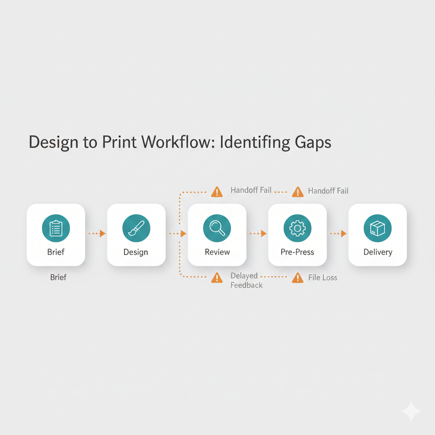
Task: Click warning triangle beside File Loss
Action: click(x=297, y=278)
